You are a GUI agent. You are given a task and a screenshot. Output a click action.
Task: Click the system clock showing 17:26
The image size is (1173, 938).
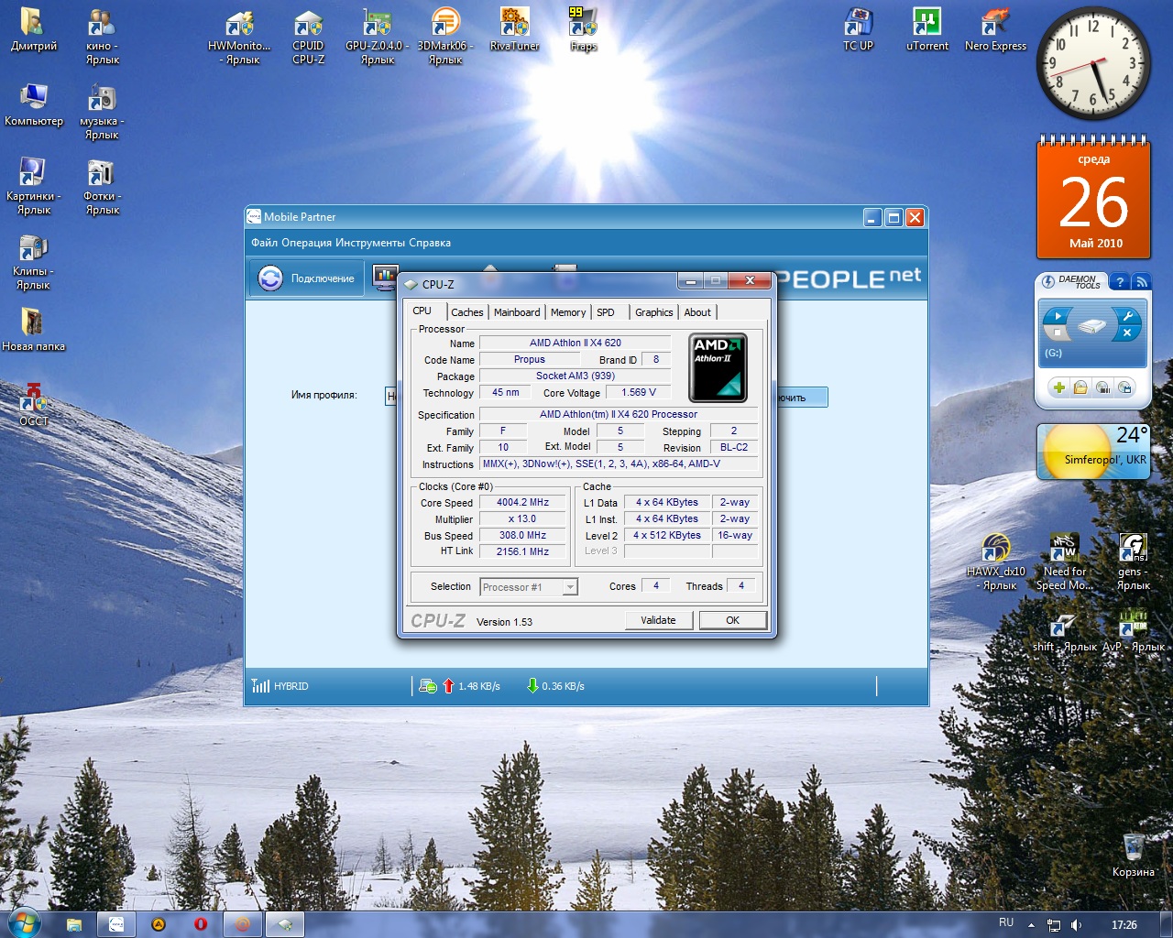1124,925
